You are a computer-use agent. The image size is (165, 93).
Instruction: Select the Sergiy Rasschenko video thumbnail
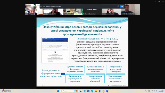point(73,10)
